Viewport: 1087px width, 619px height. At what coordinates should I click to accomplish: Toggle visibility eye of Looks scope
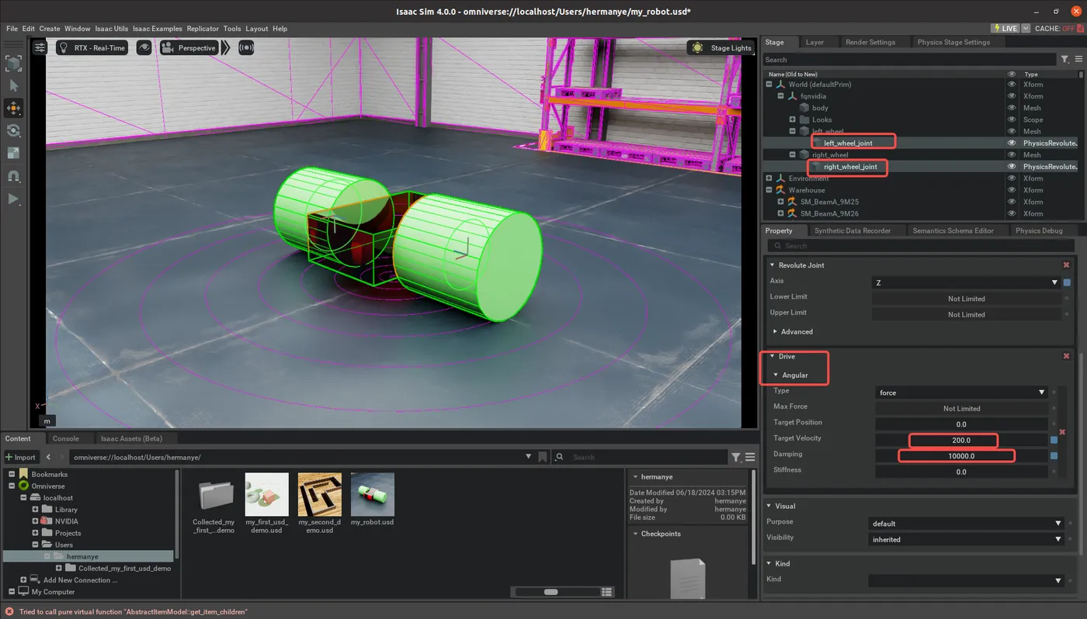[x=1011, y=119]
